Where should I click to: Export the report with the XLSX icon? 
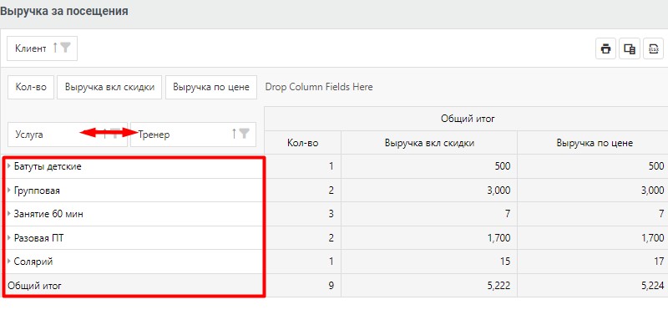point(654,48)
